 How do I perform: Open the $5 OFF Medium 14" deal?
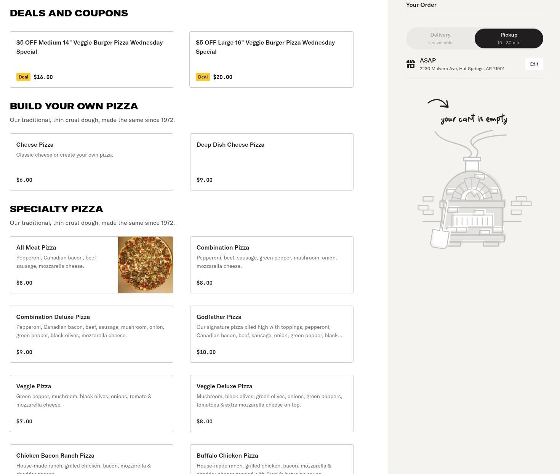(x=92, y=59)
